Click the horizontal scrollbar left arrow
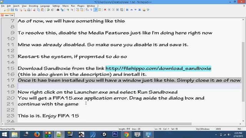This screenshot has width=246, height=138. pos(3,124)
